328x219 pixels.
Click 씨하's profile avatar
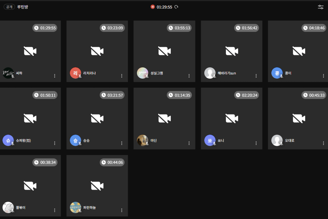tap(8, 73)
